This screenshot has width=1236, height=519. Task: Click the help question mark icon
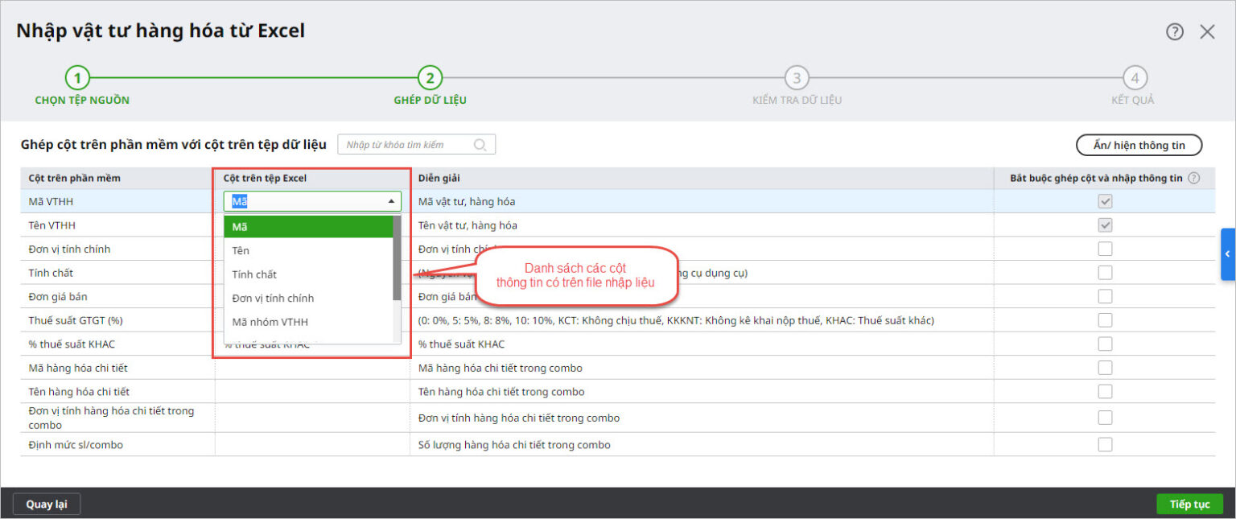pyautogui.click(x=1174, y=31)
